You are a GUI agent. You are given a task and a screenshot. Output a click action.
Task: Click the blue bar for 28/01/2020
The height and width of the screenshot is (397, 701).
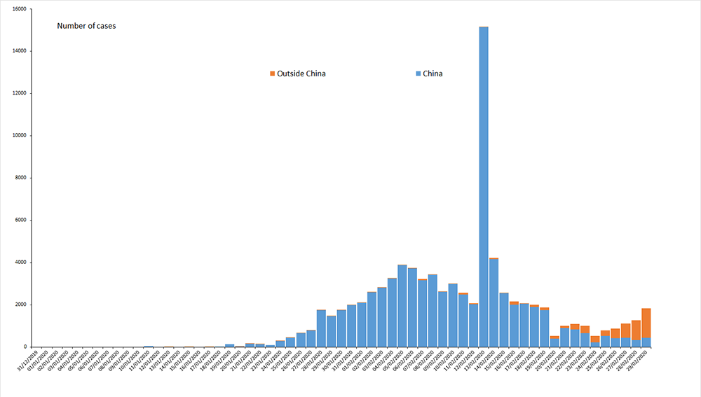click(321, 328)
